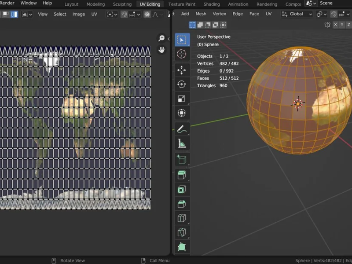Viewport: 352px width, 264px height.
Task: Open the Help menu
Action: tap(47, 3)
